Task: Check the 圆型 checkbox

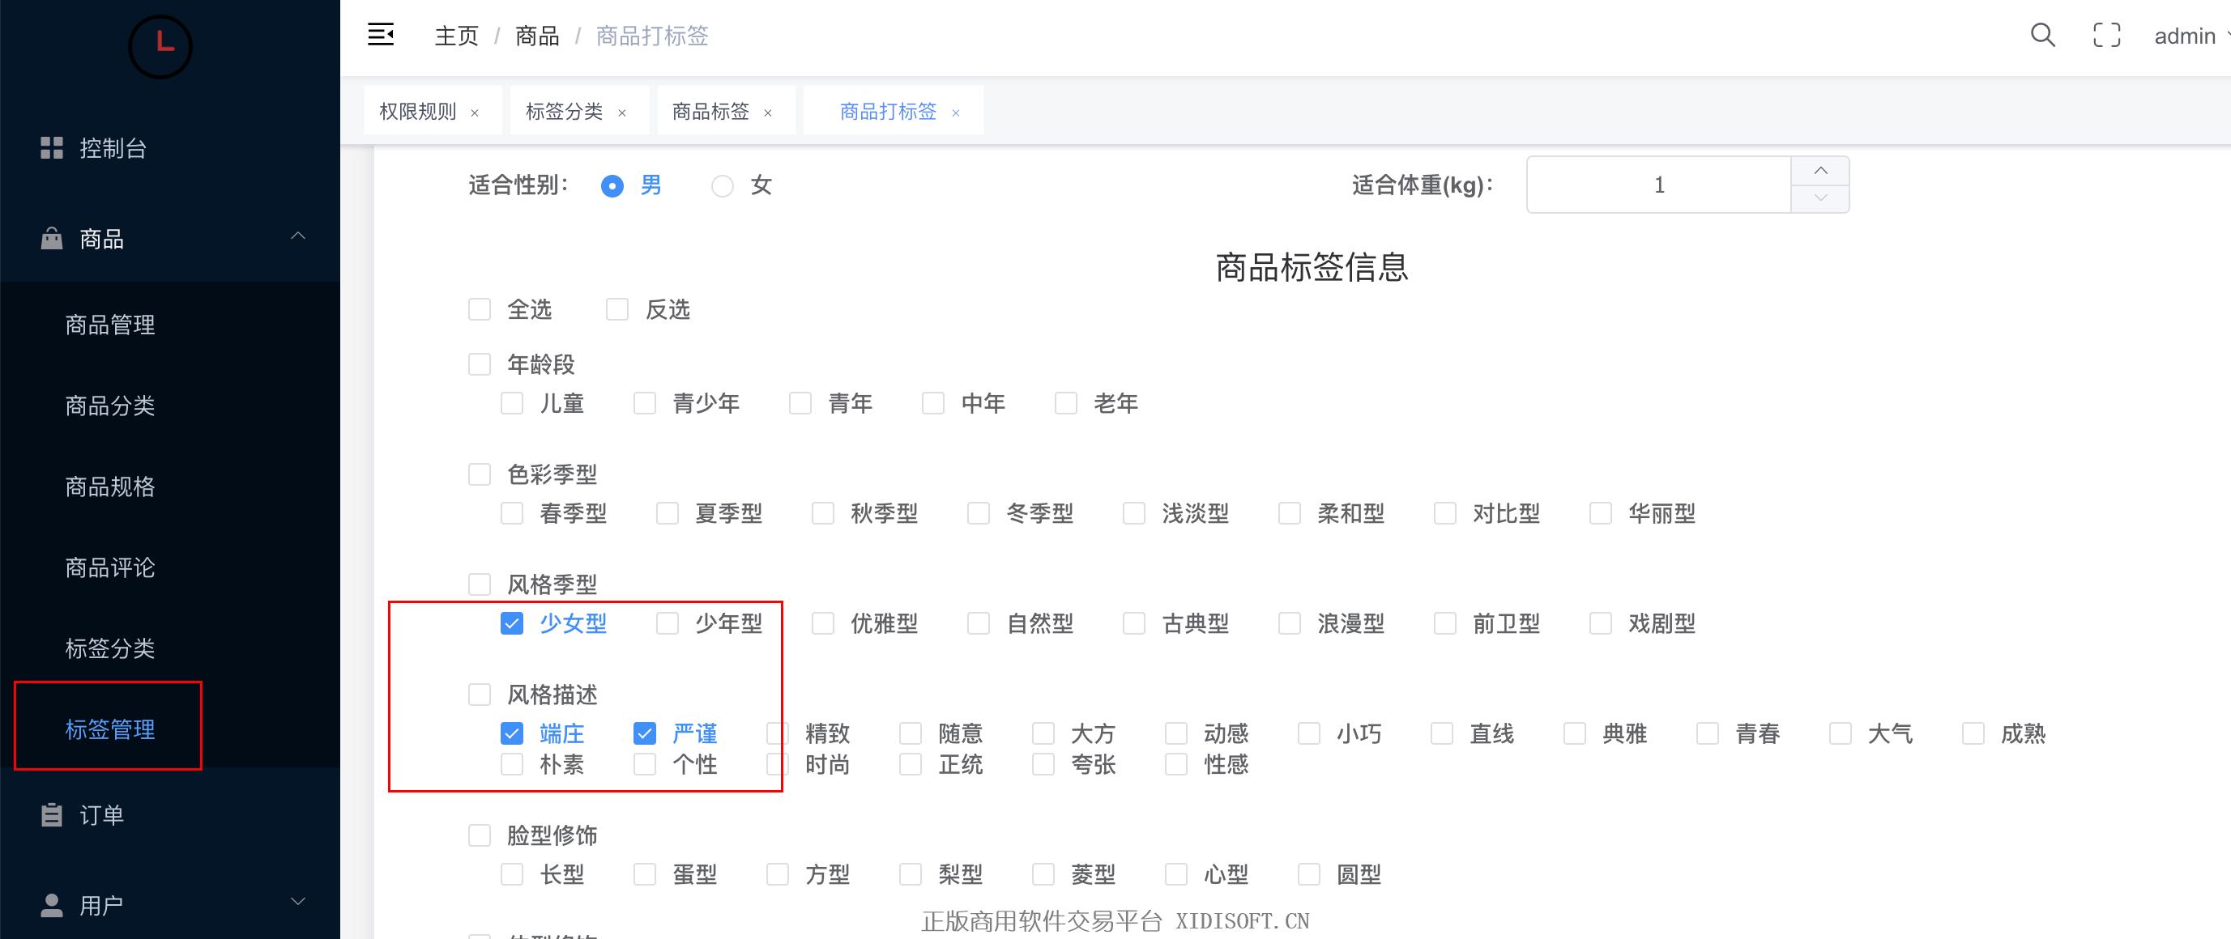Action: [1308, 874]
